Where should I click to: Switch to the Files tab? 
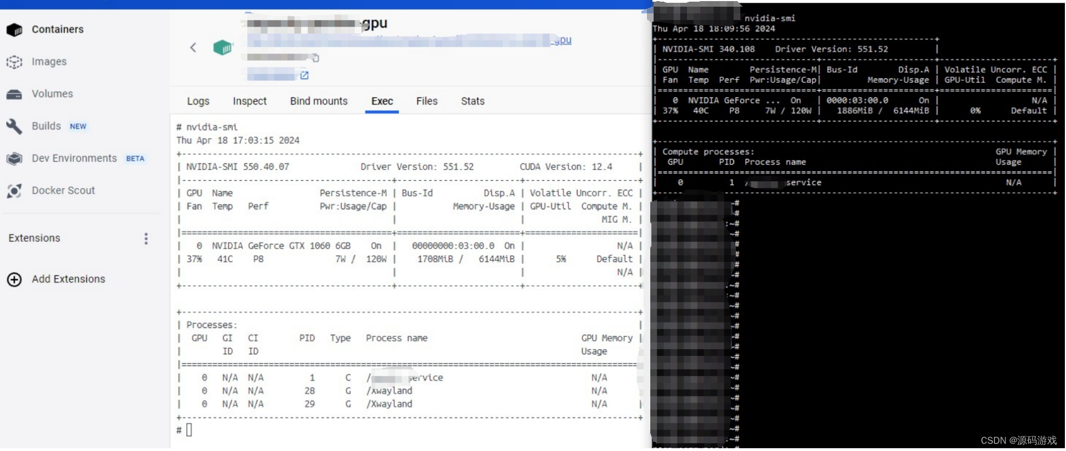pyautogui.click(x=427, y=101)
